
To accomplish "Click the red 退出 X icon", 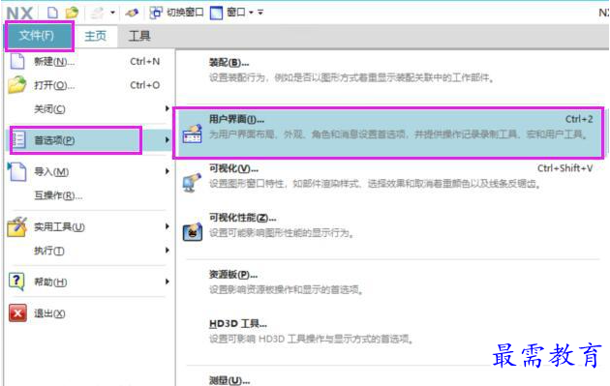I will [17, 313].
